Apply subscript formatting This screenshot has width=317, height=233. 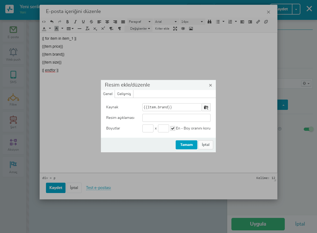[x=95, y=29]
